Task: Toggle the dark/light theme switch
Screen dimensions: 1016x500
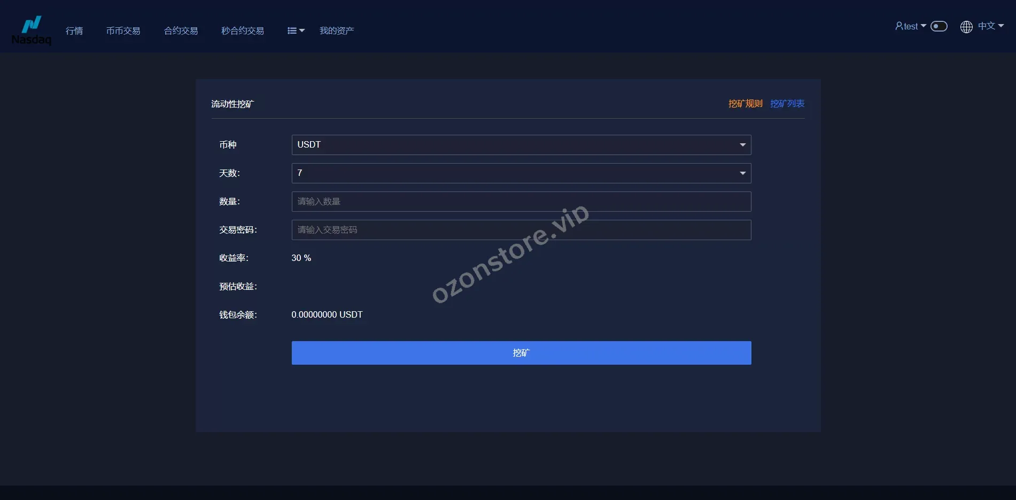Action: 939,26
